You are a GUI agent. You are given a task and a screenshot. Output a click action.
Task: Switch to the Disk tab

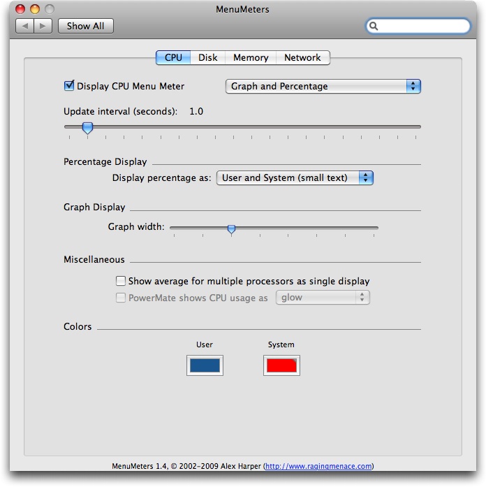coord(207,58)
